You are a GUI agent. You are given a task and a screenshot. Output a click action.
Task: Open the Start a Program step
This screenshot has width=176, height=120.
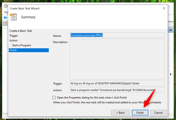(21, 45)
